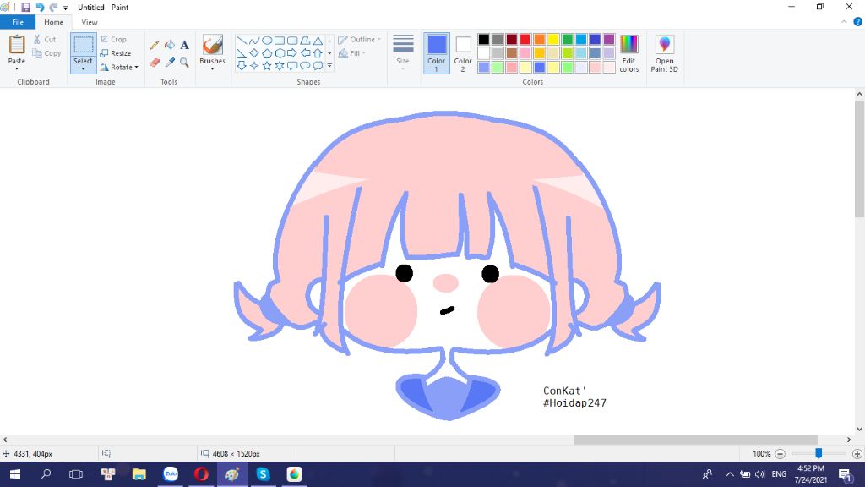Open the File menu

click(x=18, y=22)
